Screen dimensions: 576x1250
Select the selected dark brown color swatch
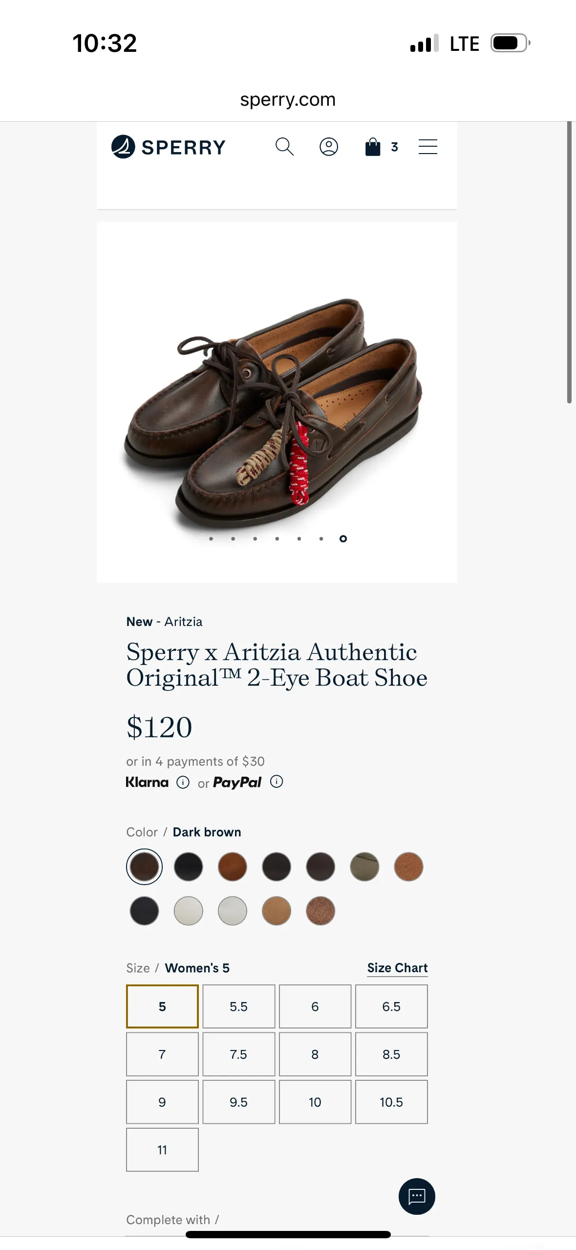click(x=144, y=867)
